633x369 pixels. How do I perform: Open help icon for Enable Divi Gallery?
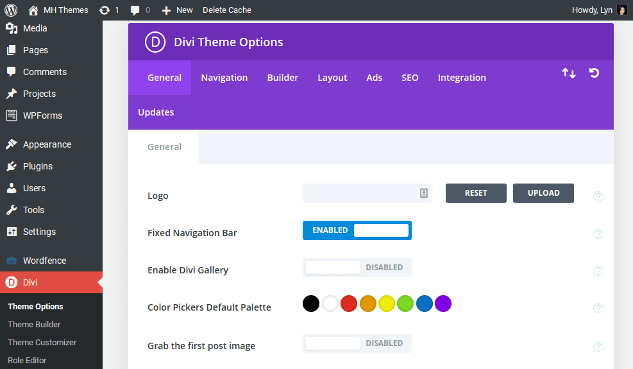[x=598, y=270]
